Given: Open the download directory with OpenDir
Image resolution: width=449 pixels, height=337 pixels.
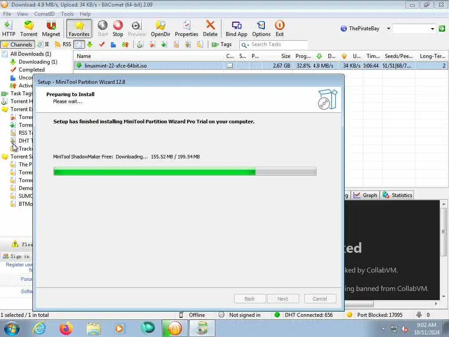Looking at the screenshot, I should pyautogui.click(x=160, y=29).
